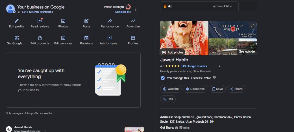
Task: Click Add photos button on bride image
Action: point(172,52)
